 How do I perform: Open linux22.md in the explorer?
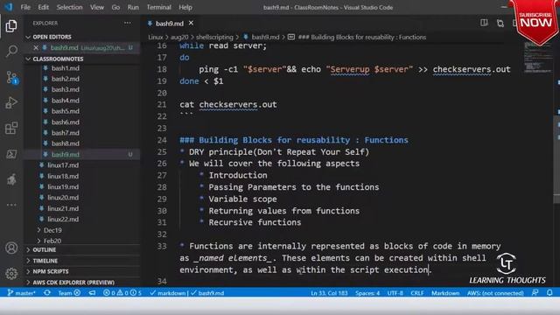[x=63, y=219]
